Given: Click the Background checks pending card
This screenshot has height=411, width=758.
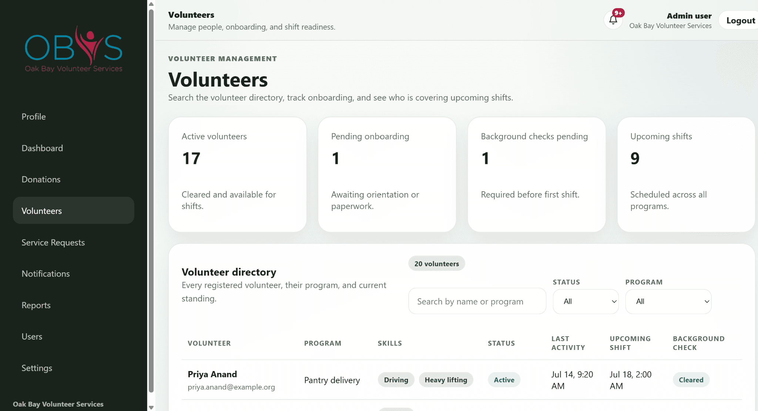Looking at the screenshot, I should (x=536, y=175).
